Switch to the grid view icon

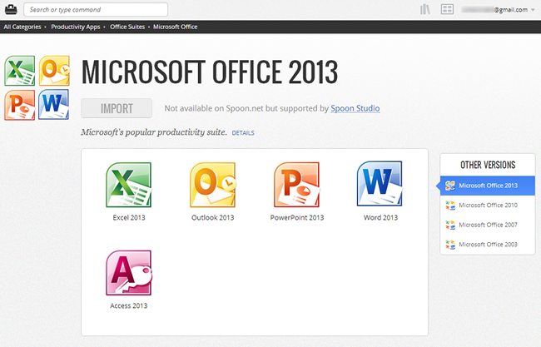pos(447,9)
